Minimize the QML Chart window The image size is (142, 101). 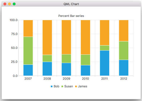click(x=9, y=4)
